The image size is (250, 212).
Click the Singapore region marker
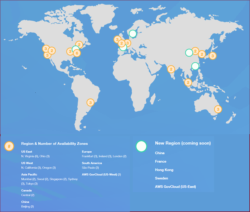click(x=188, y=82)
